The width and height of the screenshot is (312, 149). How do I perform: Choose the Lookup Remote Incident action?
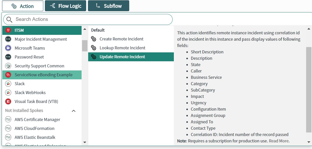(x=131, y=48)
